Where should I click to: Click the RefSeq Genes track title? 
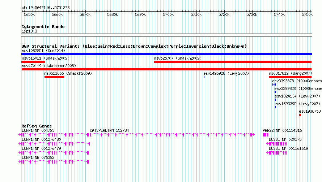coord(37,126)
